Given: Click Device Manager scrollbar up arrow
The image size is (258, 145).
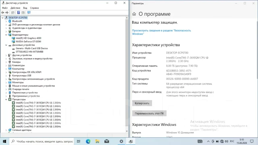Looking at the screenshot, I should [x=127, y=18].
